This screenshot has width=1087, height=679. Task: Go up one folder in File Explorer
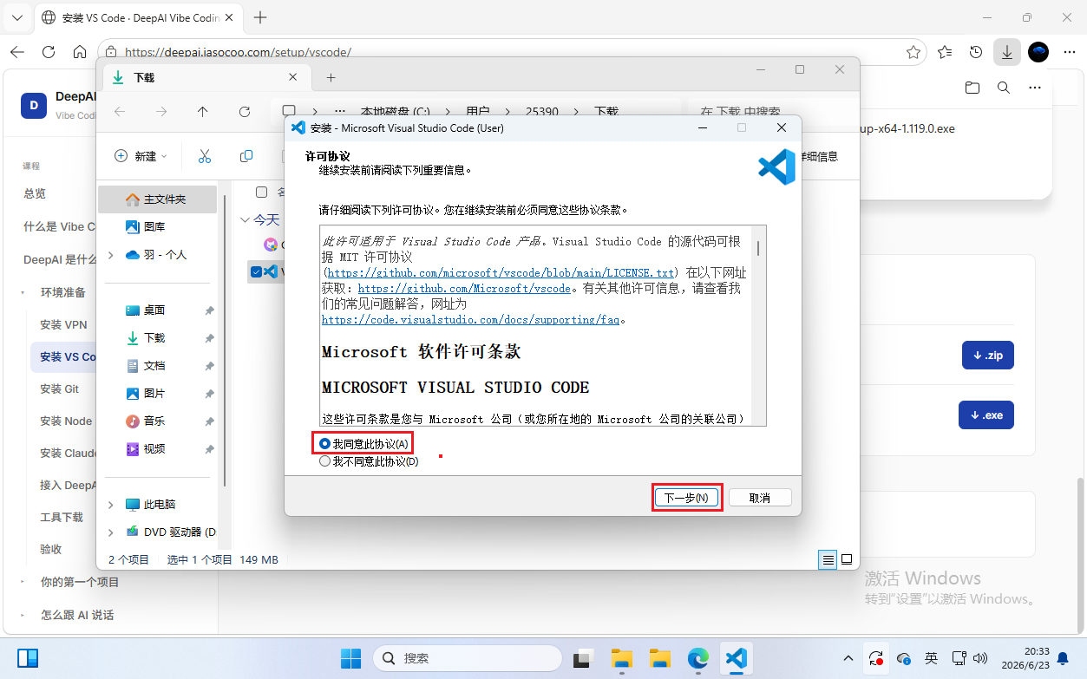pyautogui.click(x=203, y=112)
